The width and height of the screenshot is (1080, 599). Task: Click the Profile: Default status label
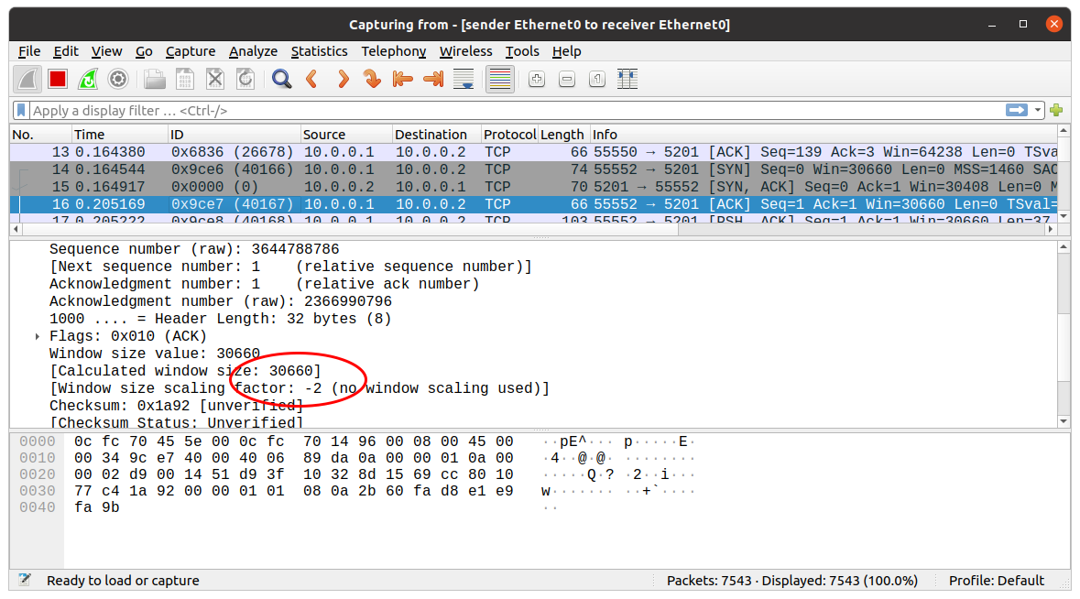click(x=996, y=580)
